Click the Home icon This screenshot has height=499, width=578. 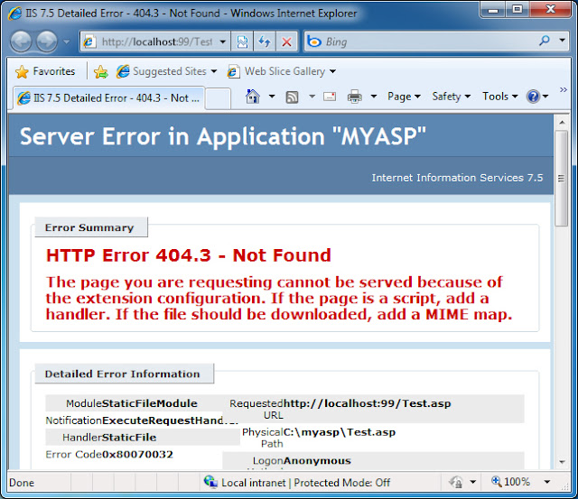(x=253, y=97)
